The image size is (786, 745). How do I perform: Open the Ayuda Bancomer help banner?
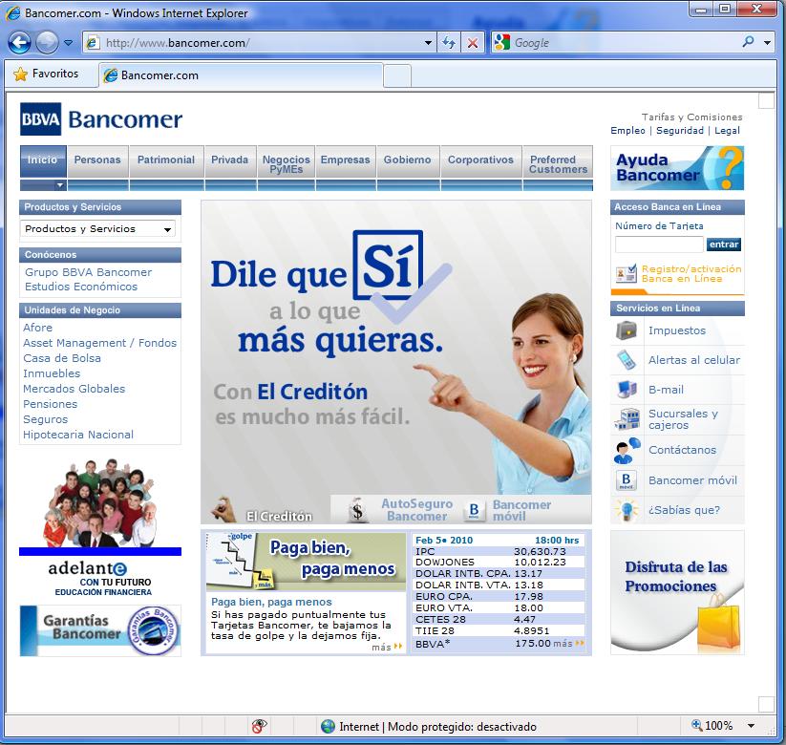tap(677, 168)
